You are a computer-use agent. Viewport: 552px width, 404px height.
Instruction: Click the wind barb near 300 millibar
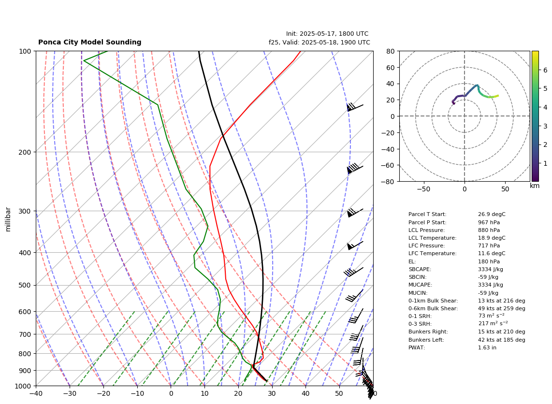pyautogui.click(x=355, y=213)
